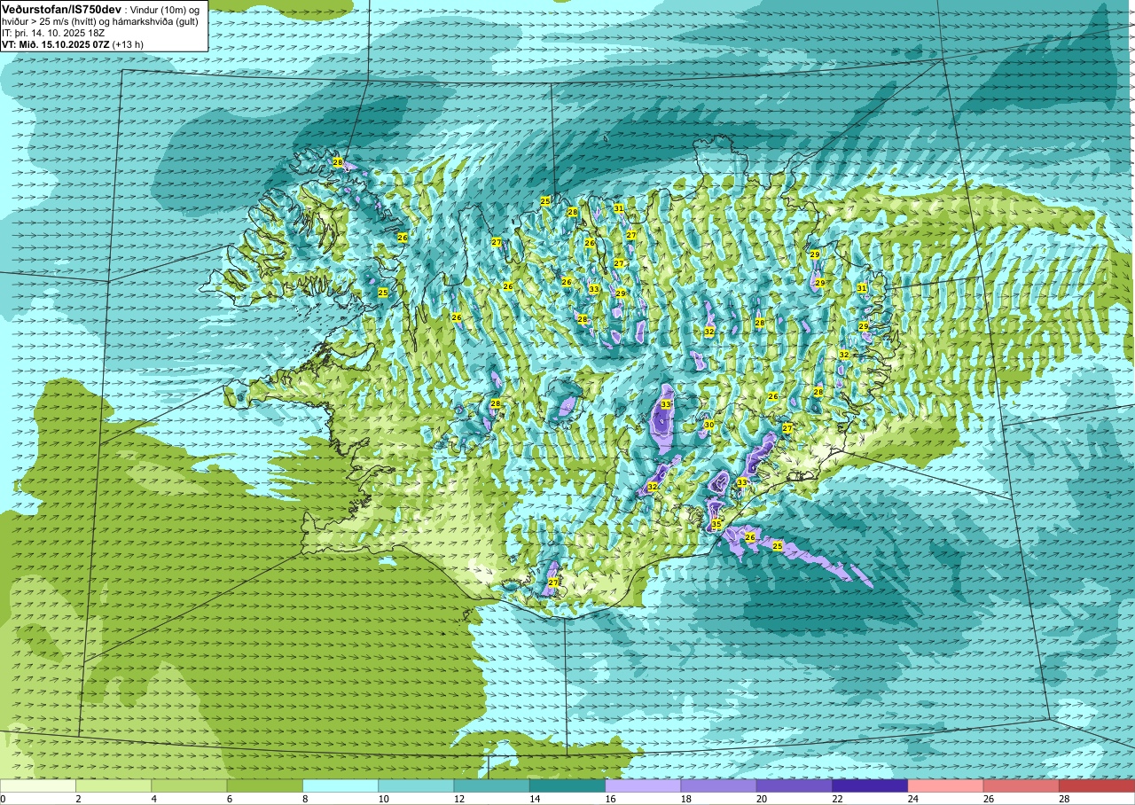Click the 26–28 m/s salmon legend swatch
1135x805 pixels.
[x=1021, y=785]
